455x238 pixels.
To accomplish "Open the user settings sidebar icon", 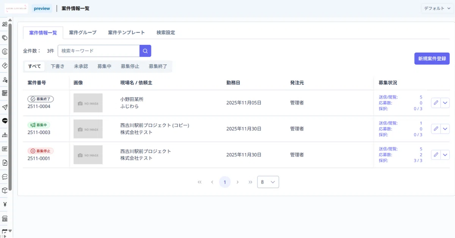I will coord(5,80).
